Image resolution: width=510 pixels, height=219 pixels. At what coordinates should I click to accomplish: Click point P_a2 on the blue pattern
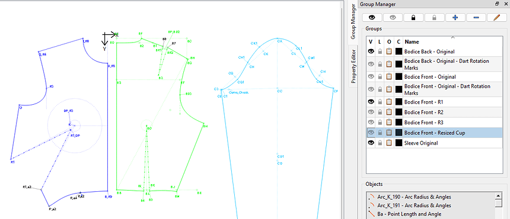[49, 207]
